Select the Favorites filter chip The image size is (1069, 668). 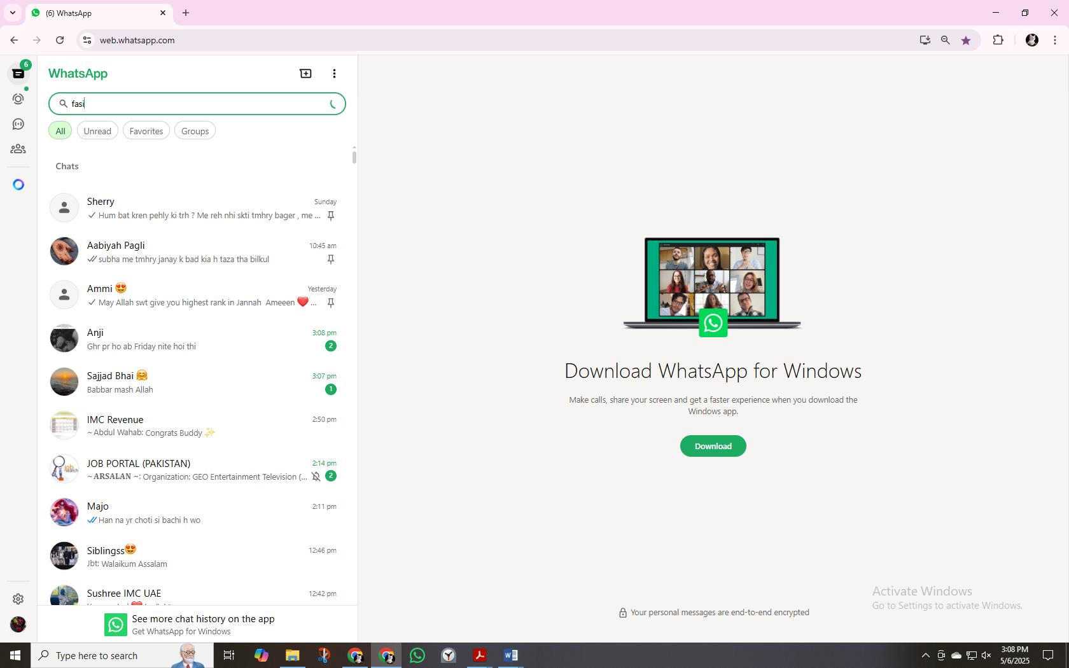pos(146,131)
